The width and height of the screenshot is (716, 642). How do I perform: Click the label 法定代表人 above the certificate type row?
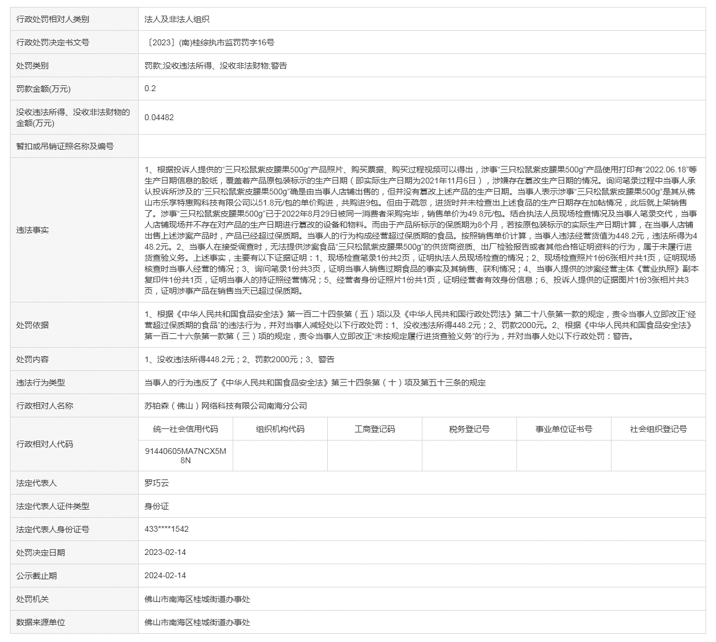[x=37, y=483]
